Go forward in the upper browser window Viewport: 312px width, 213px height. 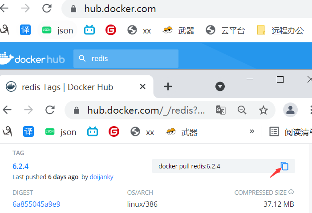(x=25, y=8)
